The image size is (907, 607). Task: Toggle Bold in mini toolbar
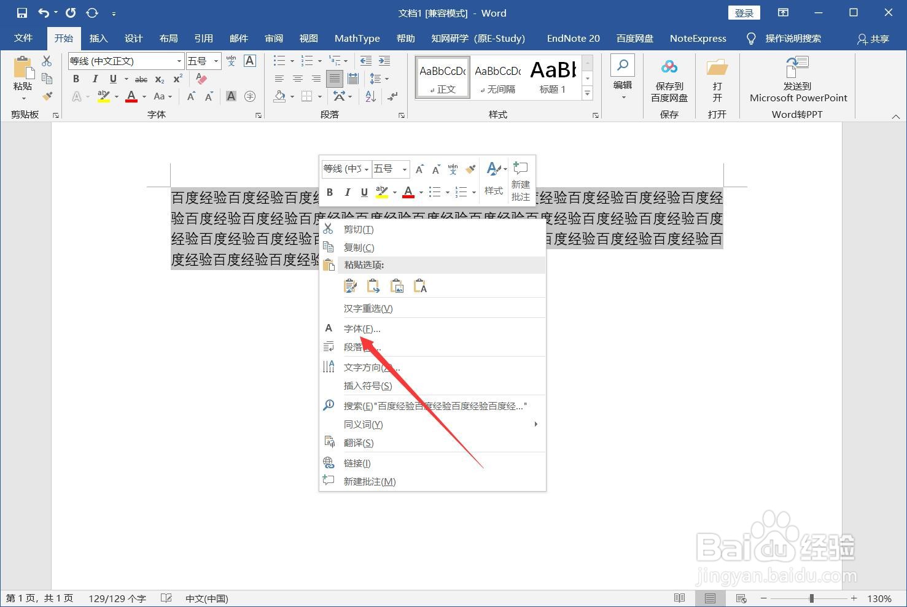click(330, 193)
